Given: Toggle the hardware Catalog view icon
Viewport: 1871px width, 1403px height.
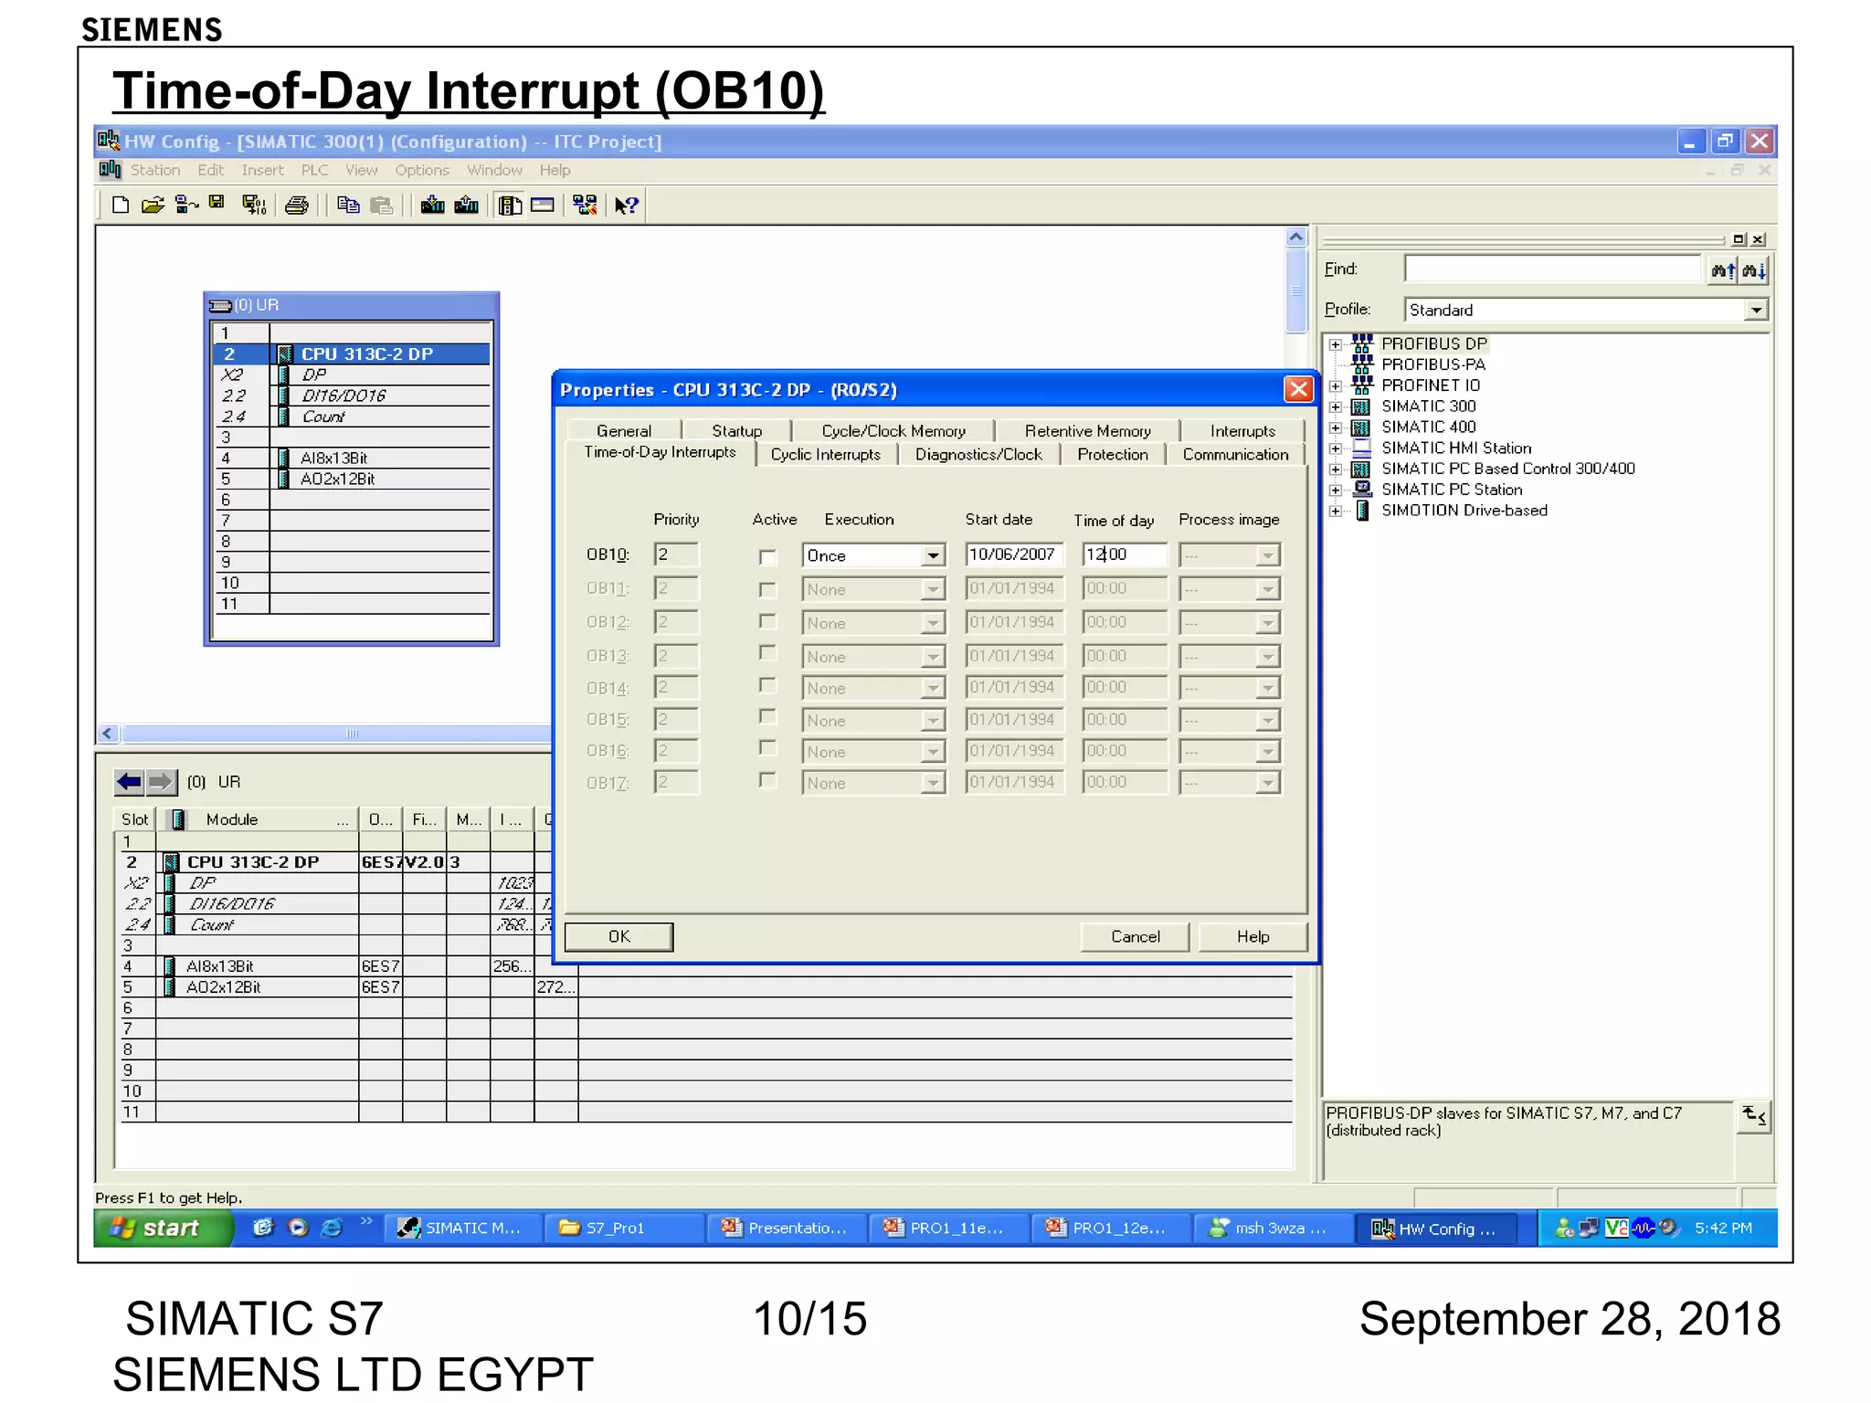Looking at the screenshot, I should [x=510, y=205].
